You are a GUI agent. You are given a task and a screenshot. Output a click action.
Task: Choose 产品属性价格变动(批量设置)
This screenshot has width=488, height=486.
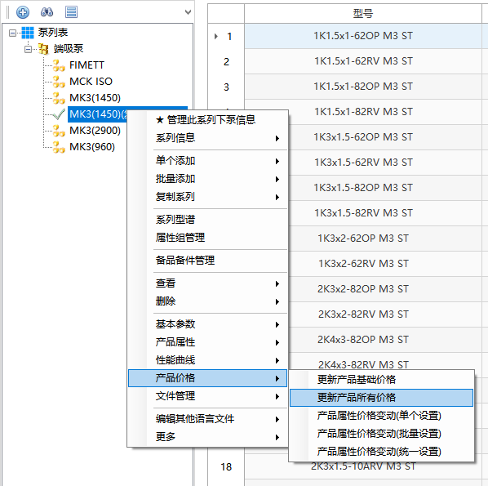click(x=381, y=434)
